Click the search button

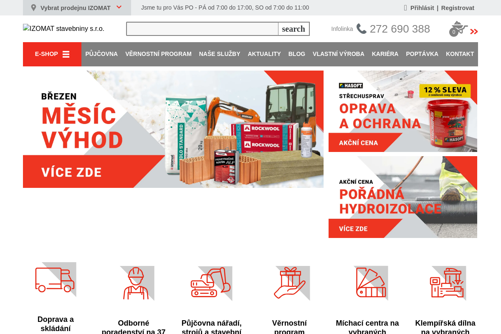(294, 29)
